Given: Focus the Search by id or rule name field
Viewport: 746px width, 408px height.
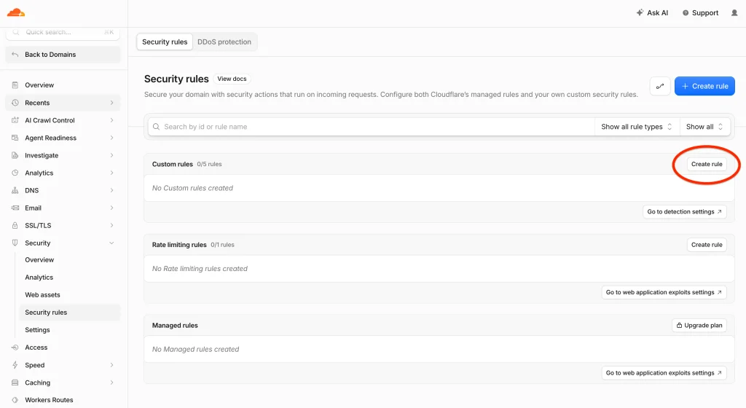Looking at the screenshot, I should 371,127.
